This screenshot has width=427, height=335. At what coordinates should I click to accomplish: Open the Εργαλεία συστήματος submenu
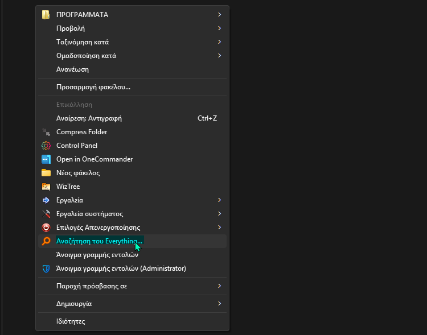click(90, 214)
